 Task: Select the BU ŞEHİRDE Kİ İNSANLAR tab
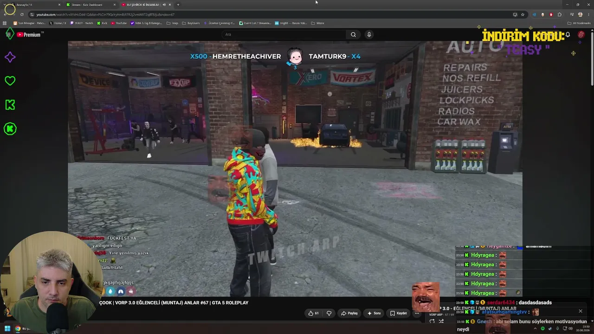pyautogui.click(x=146, y=5)
